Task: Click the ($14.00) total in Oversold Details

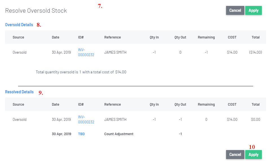Action: (256, 52)
